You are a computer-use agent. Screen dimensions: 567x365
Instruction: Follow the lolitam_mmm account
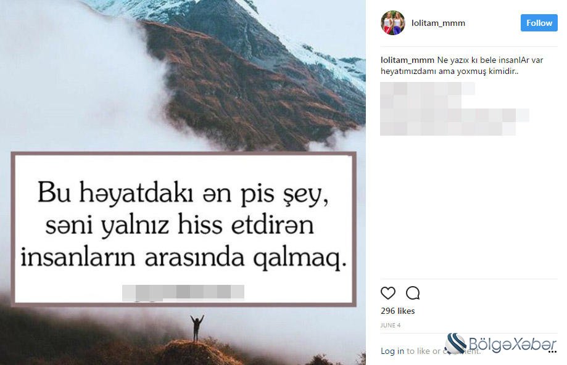(539, 23)
